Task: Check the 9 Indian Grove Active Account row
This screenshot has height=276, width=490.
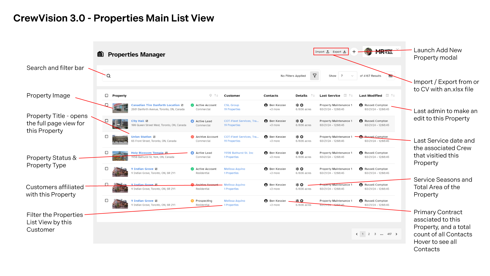Action: [107, 169]
